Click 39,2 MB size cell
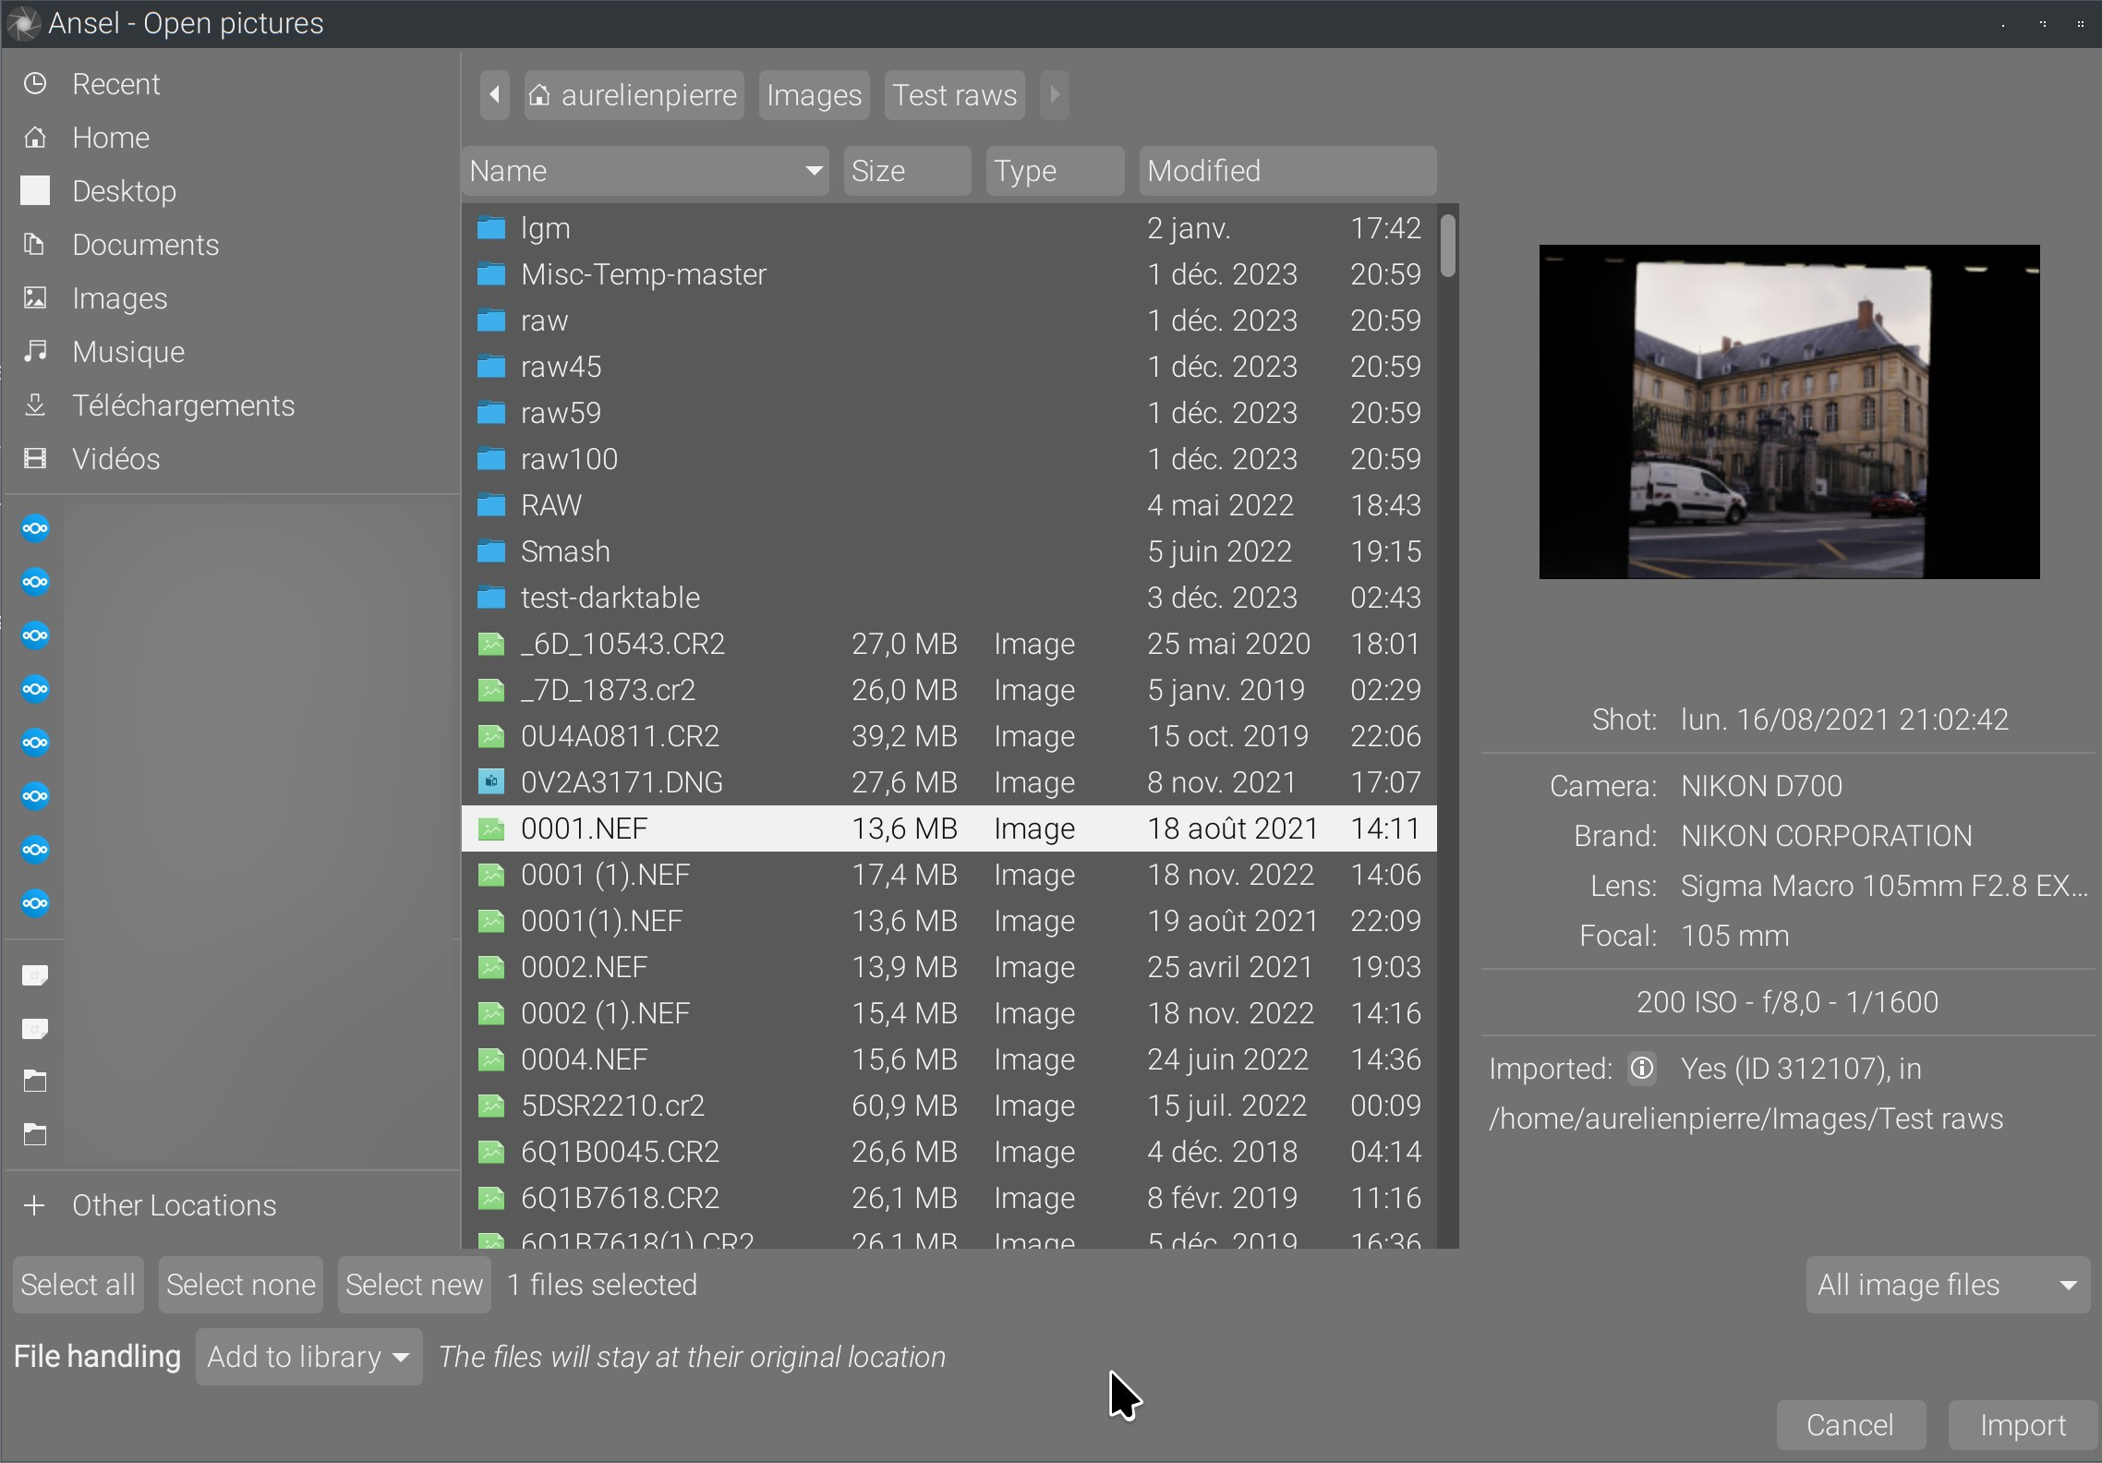Image resolution: width=2102 pixels, height=1463 pixels. point(904,736)
